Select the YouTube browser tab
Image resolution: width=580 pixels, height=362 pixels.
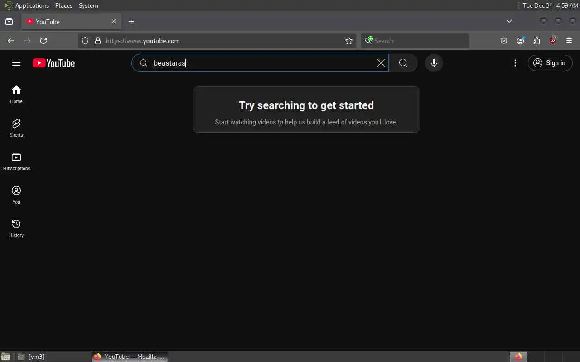71,21
